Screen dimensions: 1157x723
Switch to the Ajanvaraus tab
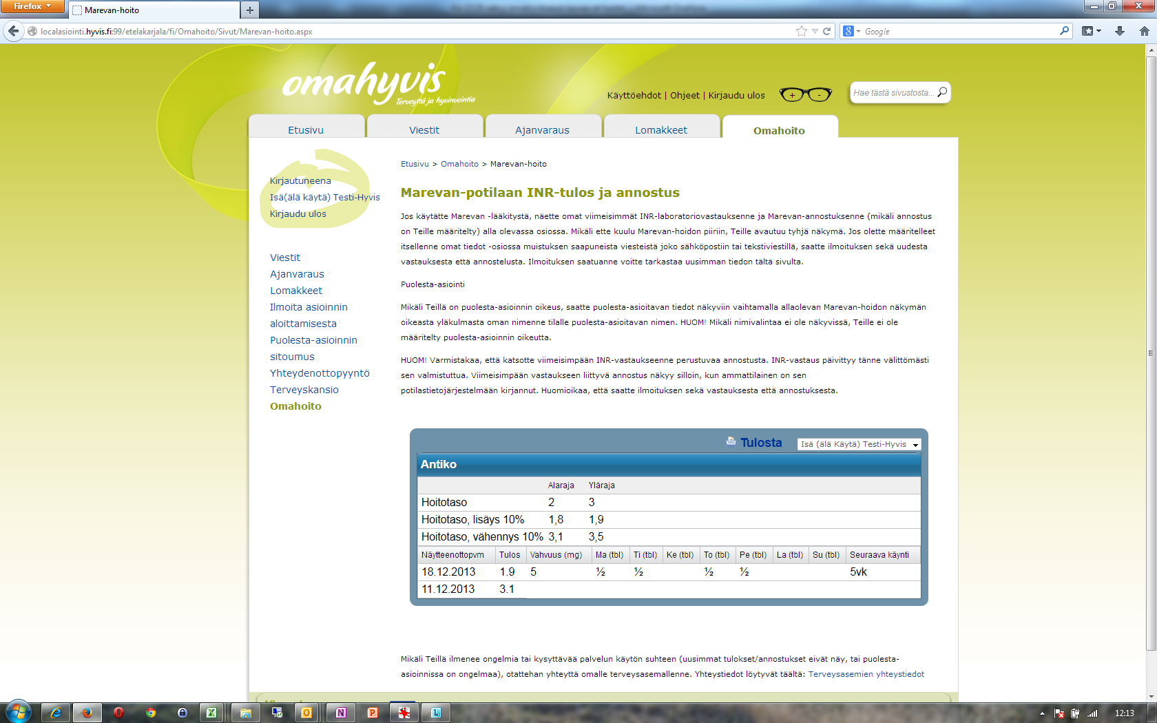tap(543, 128)
